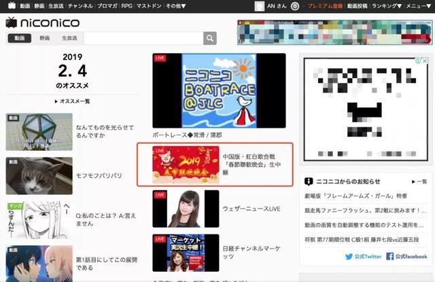Click the ad info icon on banner
The height and width of the screenshot is (282, 435).
pyautogui.click(x=418, y=61)
